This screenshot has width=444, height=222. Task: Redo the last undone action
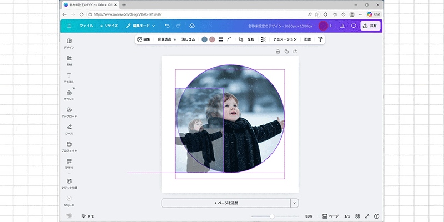[178, 26]
